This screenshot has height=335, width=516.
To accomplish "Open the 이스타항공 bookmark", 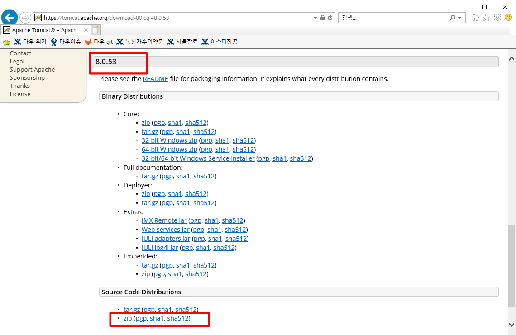I will point(220,42).
